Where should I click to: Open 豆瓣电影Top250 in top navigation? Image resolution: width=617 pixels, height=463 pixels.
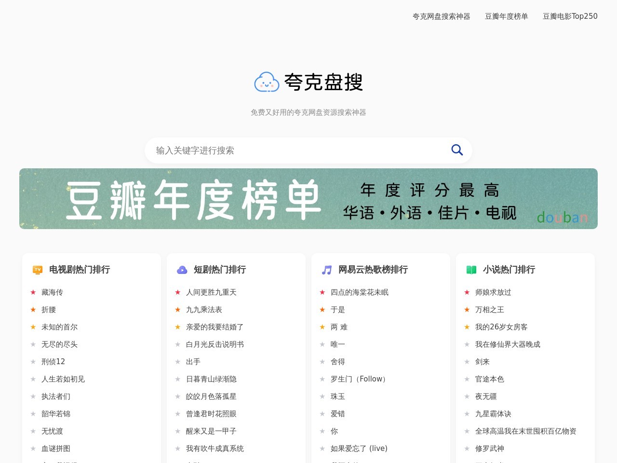coord(570,16)
